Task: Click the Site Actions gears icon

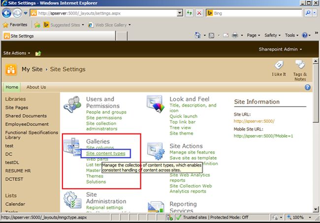Action: click(x=156, y=151)
